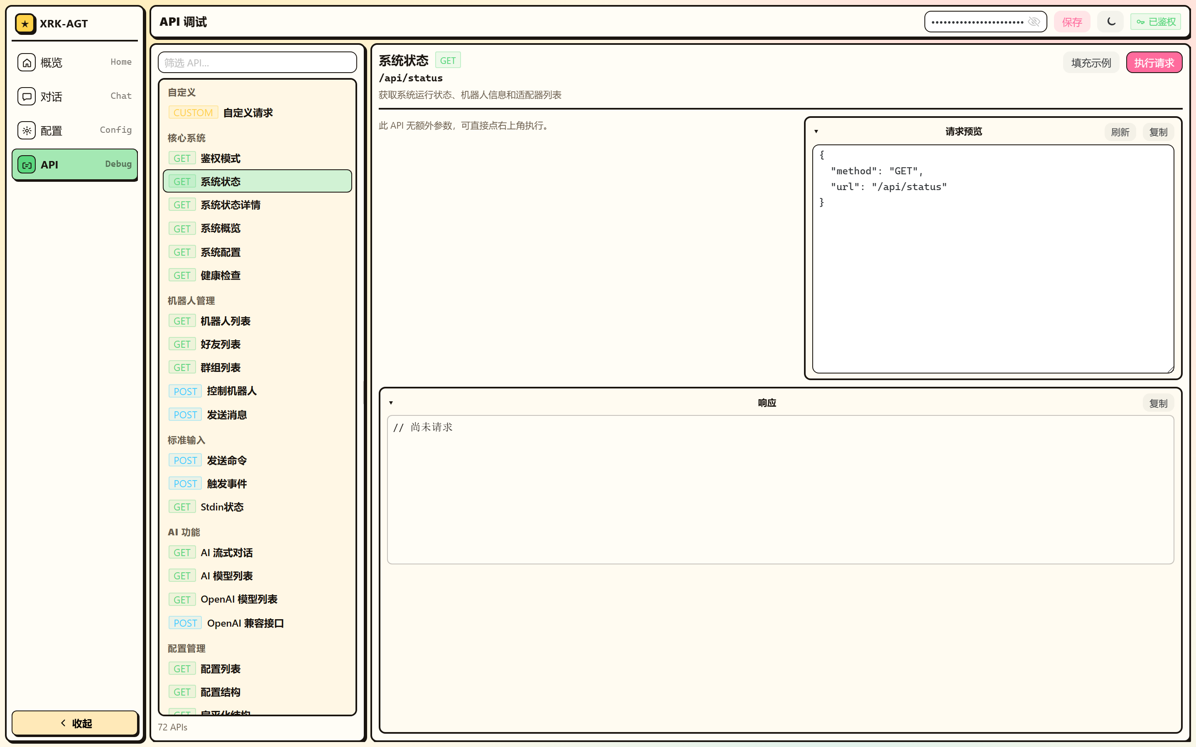Select GET 系统状态详情 API
1196x747 pixels.
[x=257, y=205]
